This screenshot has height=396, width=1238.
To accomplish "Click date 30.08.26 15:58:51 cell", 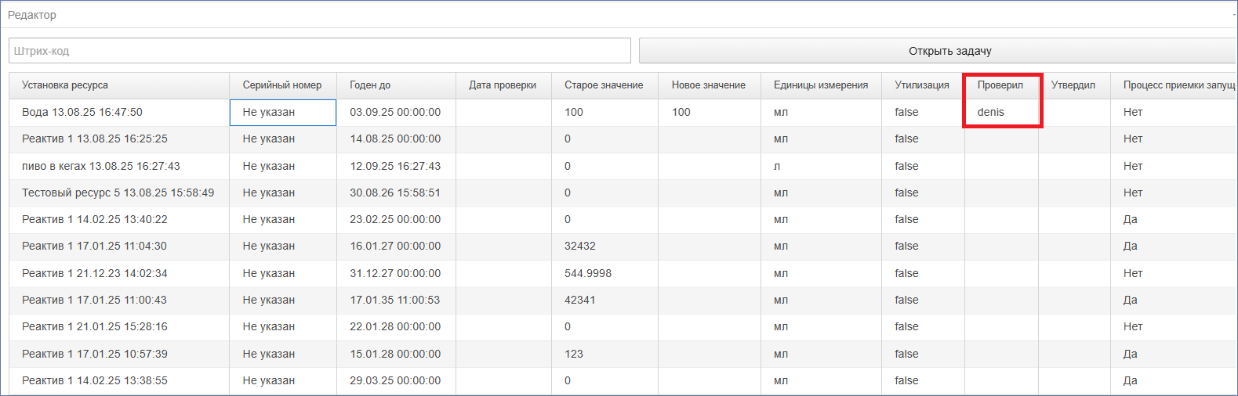I will coord(396,193).
